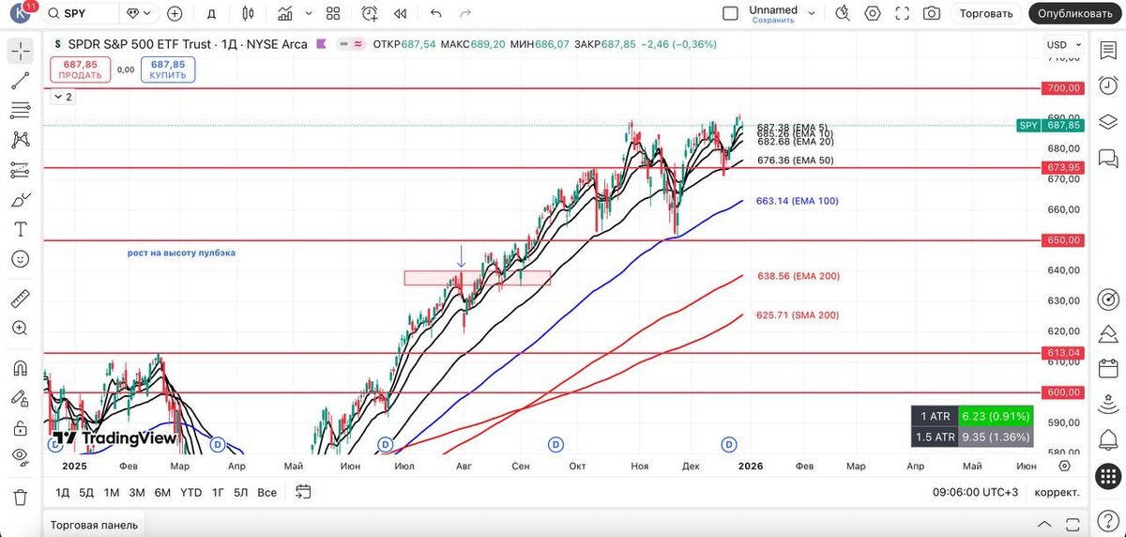The width and height of the screenshot is (1126, 537).
Task: Select the crosshair cursor tool
Action: 21,51
